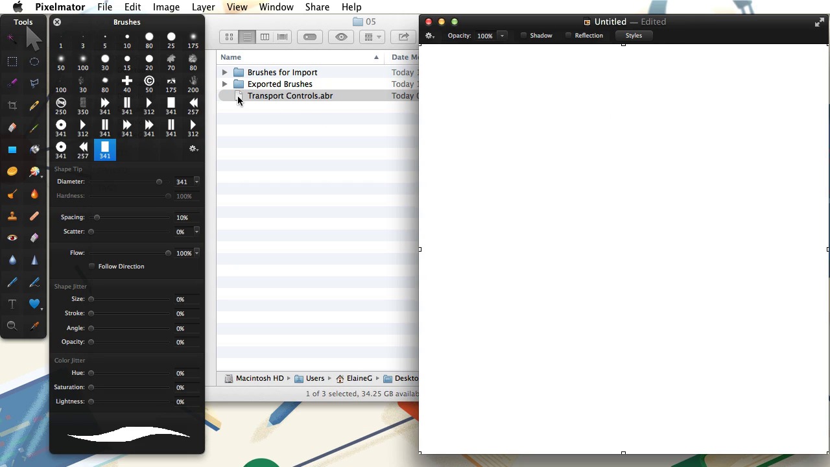Sort the list by the Name column
The image size is (830, 467).
click(x=301, y=57)
